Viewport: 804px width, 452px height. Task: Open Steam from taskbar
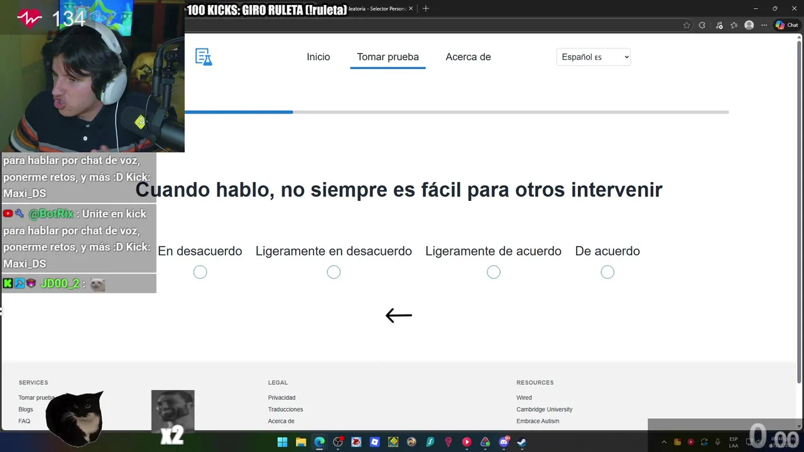point(521,442)
